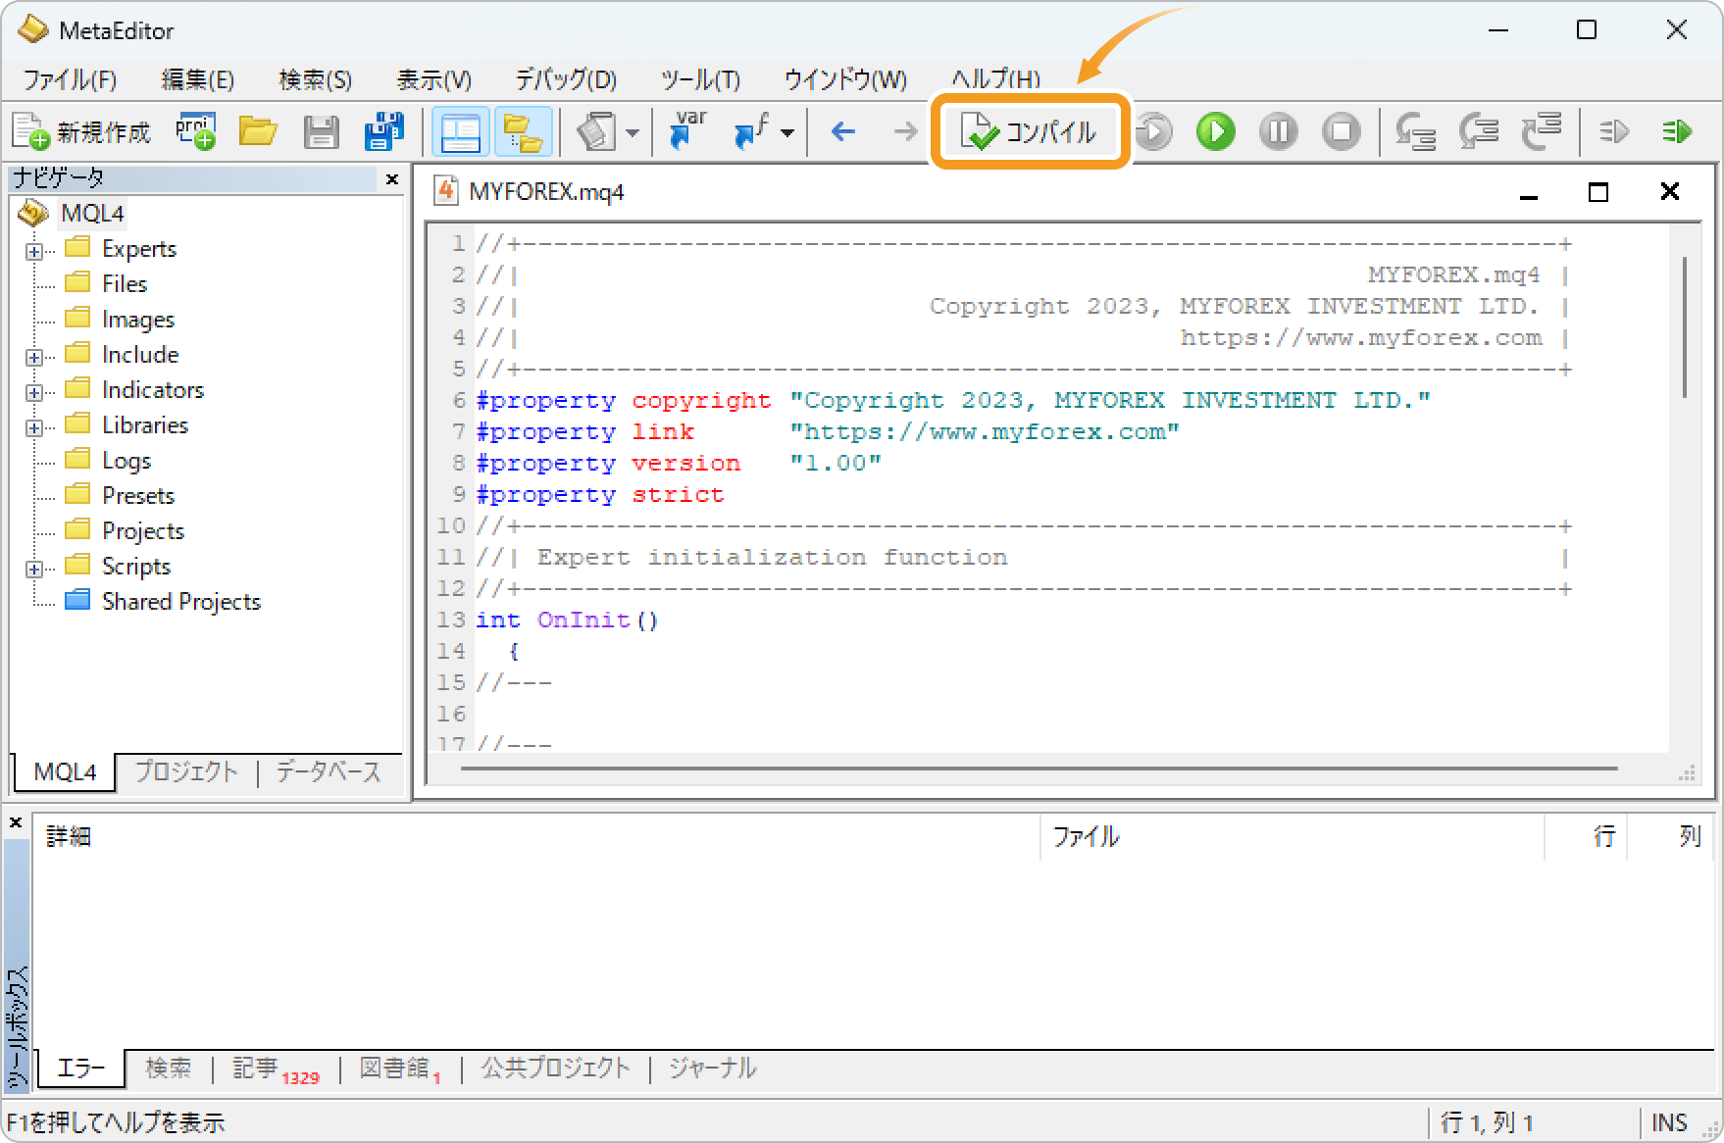Click the green profiling on history icon
Image resolution: width=1724 pixels, height=1143 pixels.
[1677, 131]
